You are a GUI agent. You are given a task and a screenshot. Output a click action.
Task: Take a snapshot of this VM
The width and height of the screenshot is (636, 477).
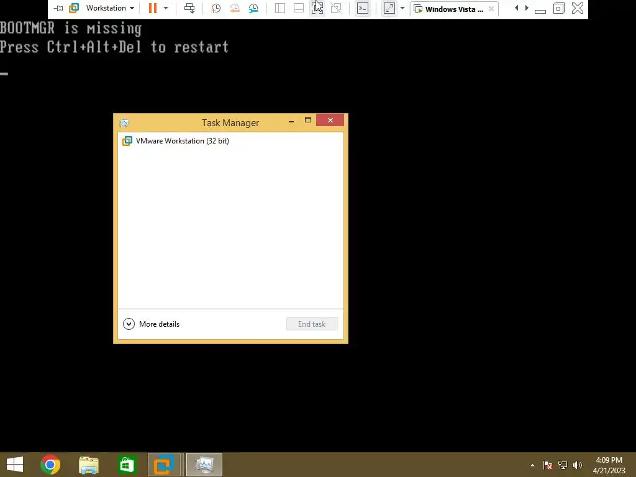click(216, 8)
